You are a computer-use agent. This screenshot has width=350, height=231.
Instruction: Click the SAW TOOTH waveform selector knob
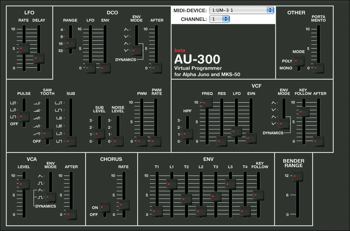[x=47, y=134]
